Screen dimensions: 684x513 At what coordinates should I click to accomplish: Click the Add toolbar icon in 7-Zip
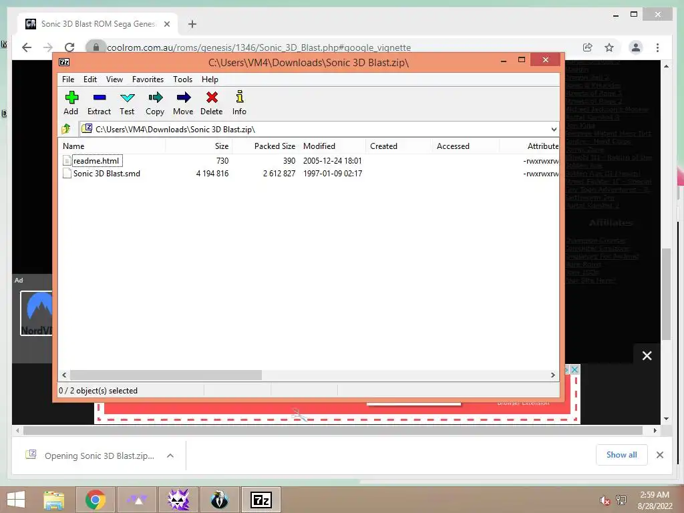[71, 98]
